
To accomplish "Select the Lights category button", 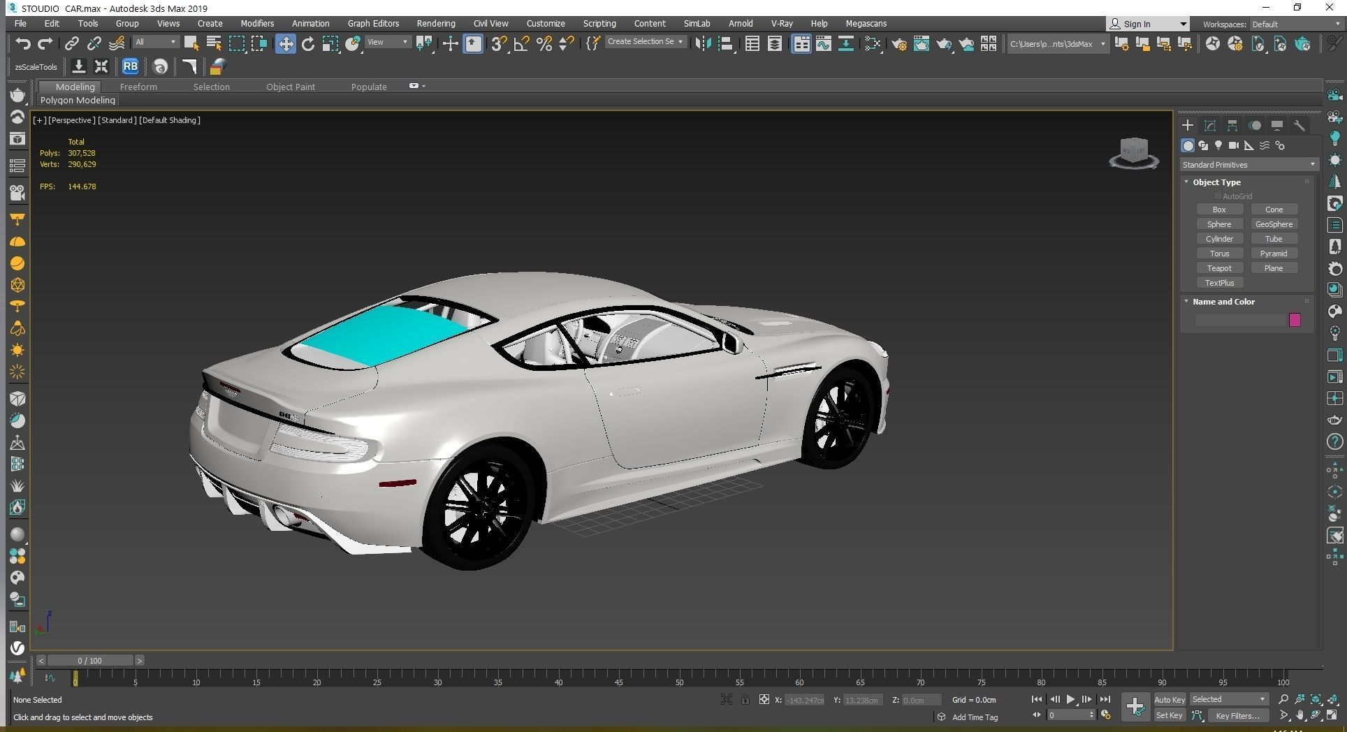I will pos(1218,145).
